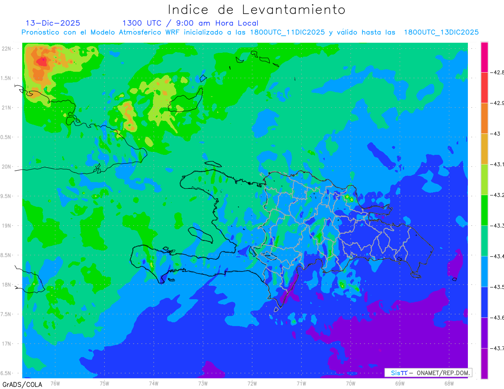Screen dimensions: 504x389
Task: Select the amber swatch between -43 and -43.1
Action: coord(484,149)
